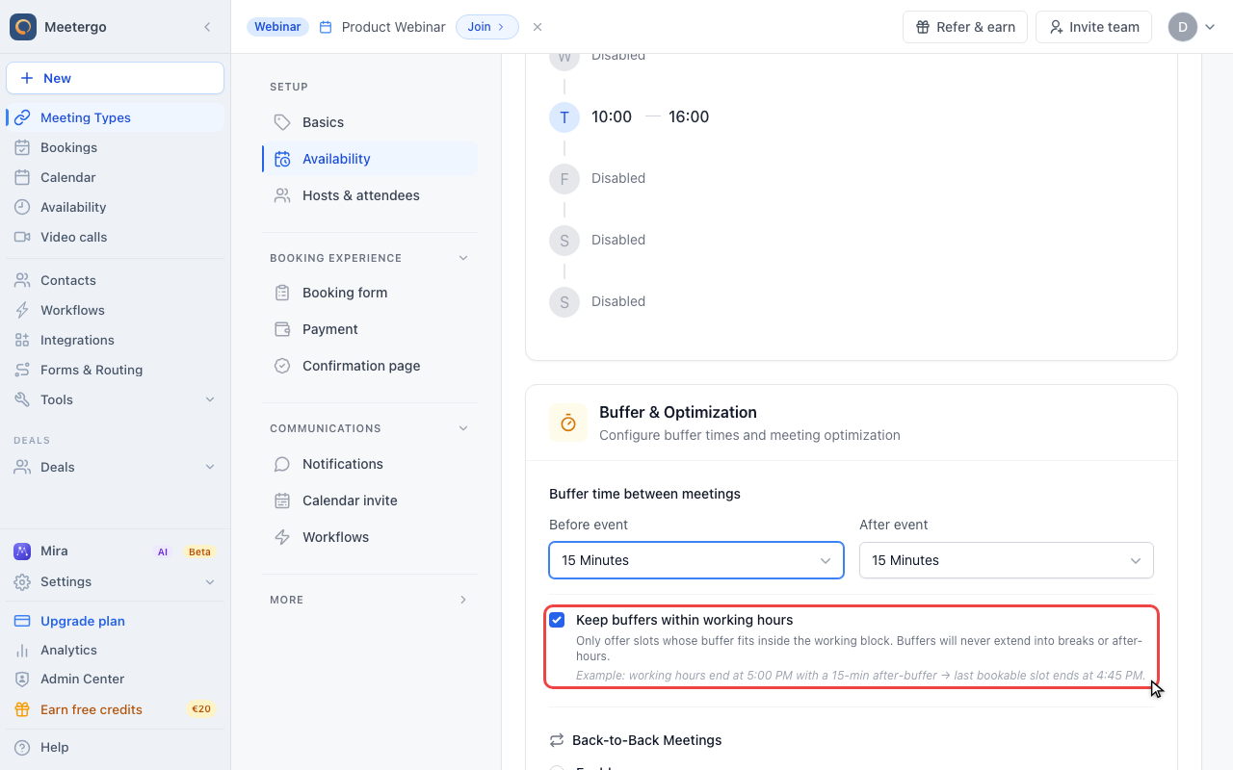The width and height of the screenshot is (1233, 770).
Task: Open Bookings in the sidebar
Action: click(x=115, y=147)
